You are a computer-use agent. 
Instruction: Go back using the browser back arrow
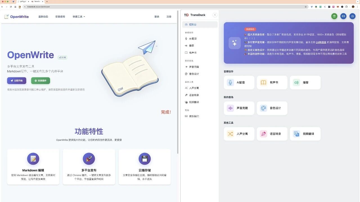(x=2, y=6)
